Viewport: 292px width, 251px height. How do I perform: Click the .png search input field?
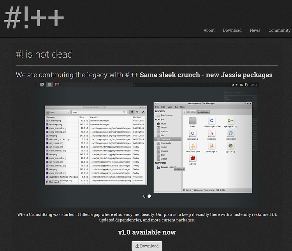(x=99, y=112)
